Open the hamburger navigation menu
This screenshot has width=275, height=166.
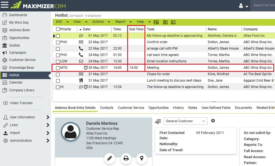point(4,5)
